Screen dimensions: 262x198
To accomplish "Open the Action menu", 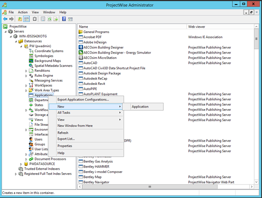I will click(x=23, y=12).
